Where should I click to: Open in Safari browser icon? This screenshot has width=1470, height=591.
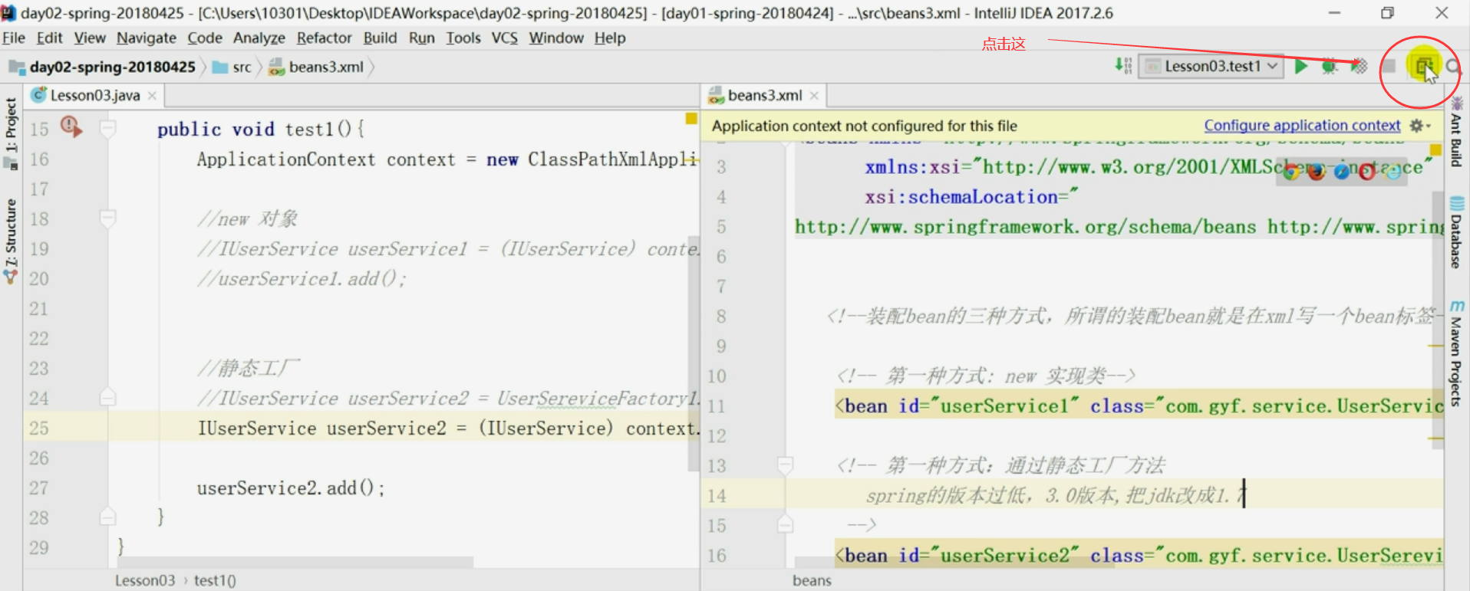[1342, 172]
